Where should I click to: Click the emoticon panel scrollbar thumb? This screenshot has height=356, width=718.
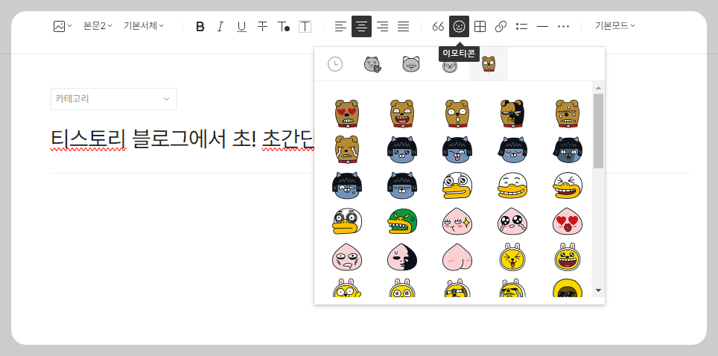[x=598, y=131]
